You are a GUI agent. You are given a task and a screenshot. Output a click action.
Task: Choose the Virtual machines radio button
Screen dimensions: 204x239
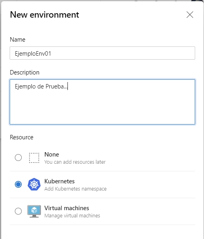[x=18, y=211]
